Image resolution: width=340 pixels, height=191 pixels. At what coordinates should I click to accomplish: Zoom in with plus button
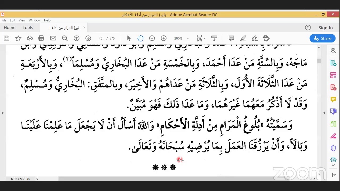coord(164,38)
